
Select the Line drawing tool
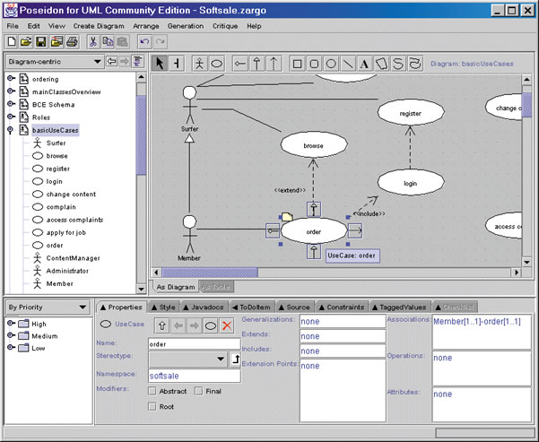click(348, 64)
